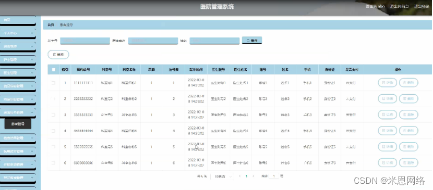
Task: Open details for row 6666666666
Action: click(x=388, y=163)
